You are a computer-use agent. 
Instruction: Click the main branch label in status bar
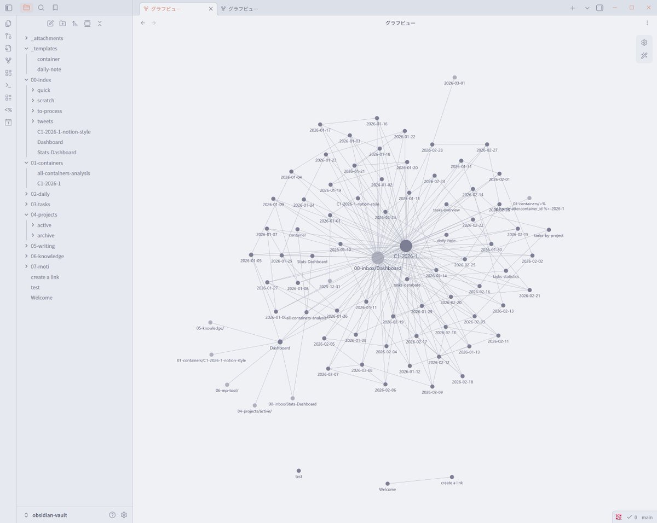[x=647, y=517]
